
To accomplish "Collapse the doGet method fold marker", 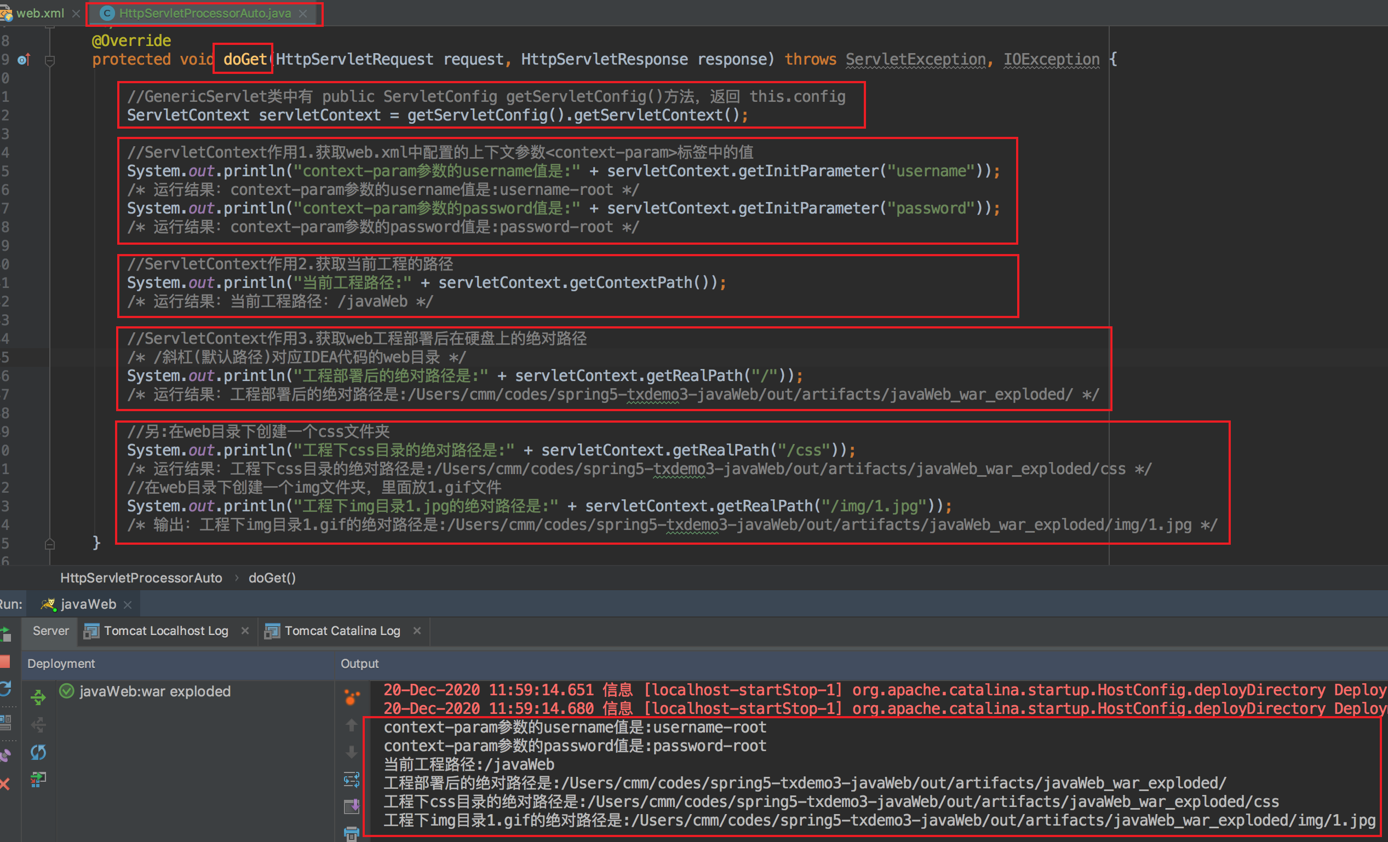I will point(49,60).
